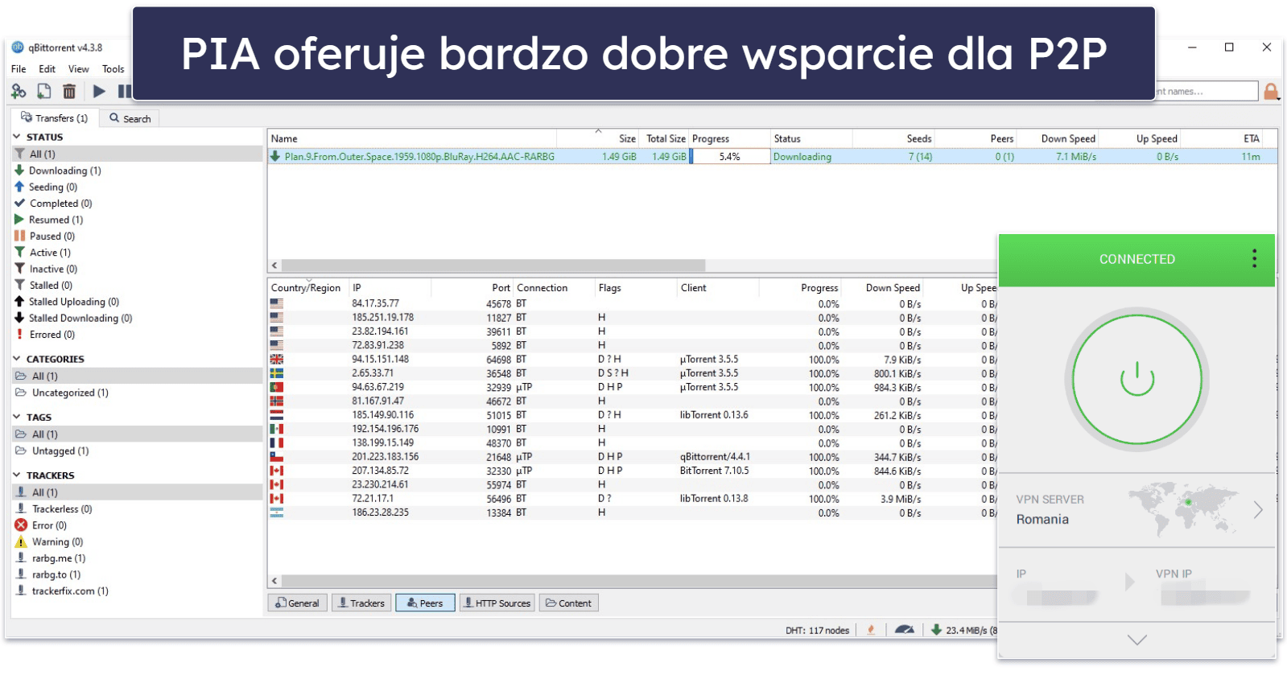Image resolution: width=1287 pixels, height=675 pixels.
Task: Select the Resumed (1) status filter
Action: [137, 220]
